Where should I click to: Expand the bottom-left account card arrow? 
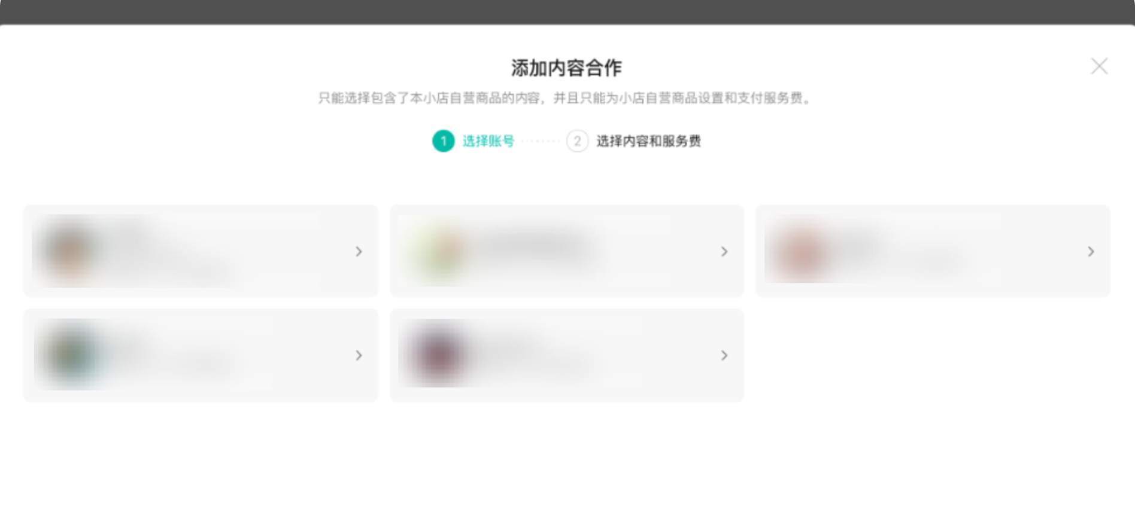tap(359, 355)
